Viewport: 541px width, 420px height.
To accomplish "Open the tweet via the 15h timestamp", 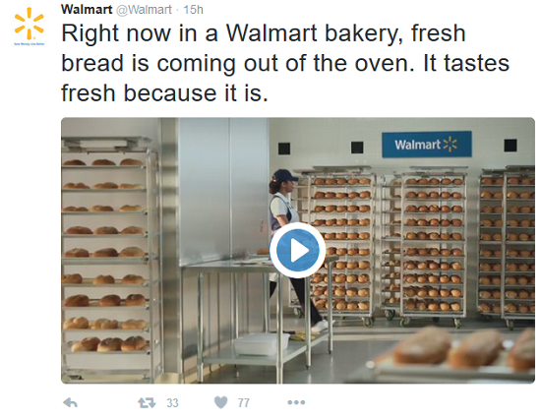I will [x=193, y=10].
